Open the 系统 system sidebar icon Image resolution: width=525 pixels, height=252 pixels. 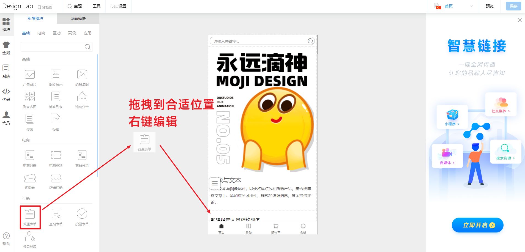(6, 71)
